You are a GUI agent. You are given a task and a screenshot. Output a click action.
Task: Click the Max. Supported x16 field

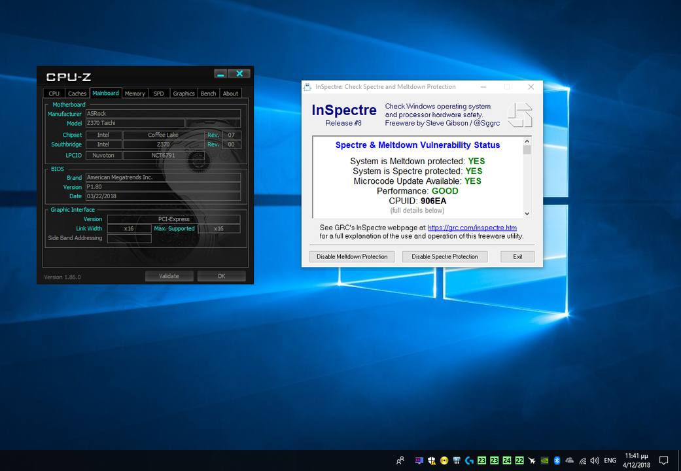(x=219, y=228)
